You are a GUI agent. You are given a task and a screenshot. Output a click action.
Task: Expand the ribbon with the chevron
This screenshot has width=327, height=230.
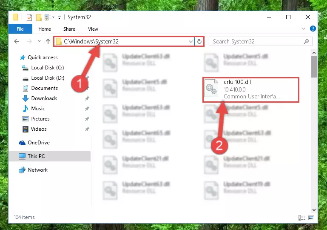tap(304, 29)
